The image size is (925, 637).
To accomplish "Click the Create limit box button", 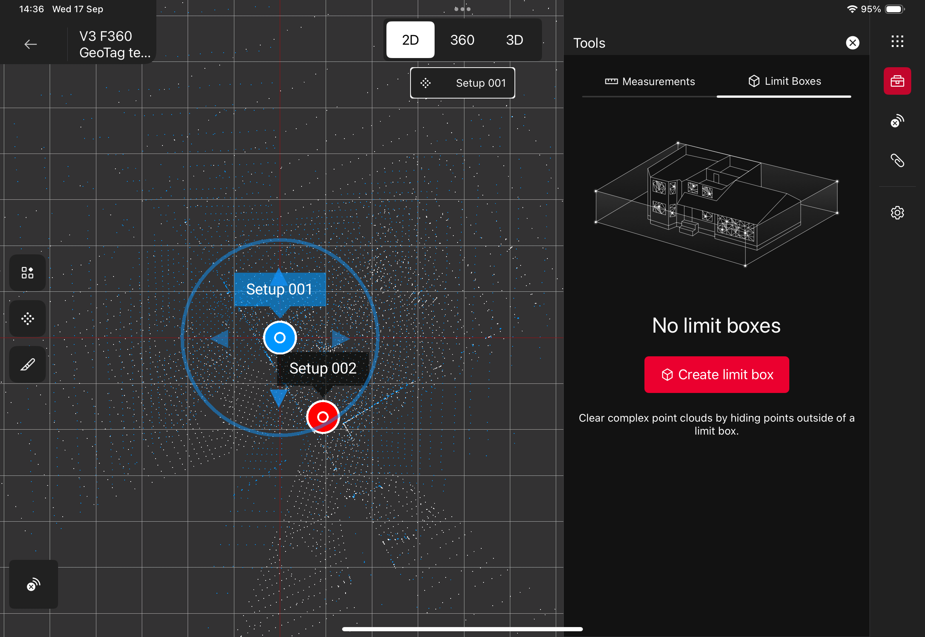I will tap(717, 375).
